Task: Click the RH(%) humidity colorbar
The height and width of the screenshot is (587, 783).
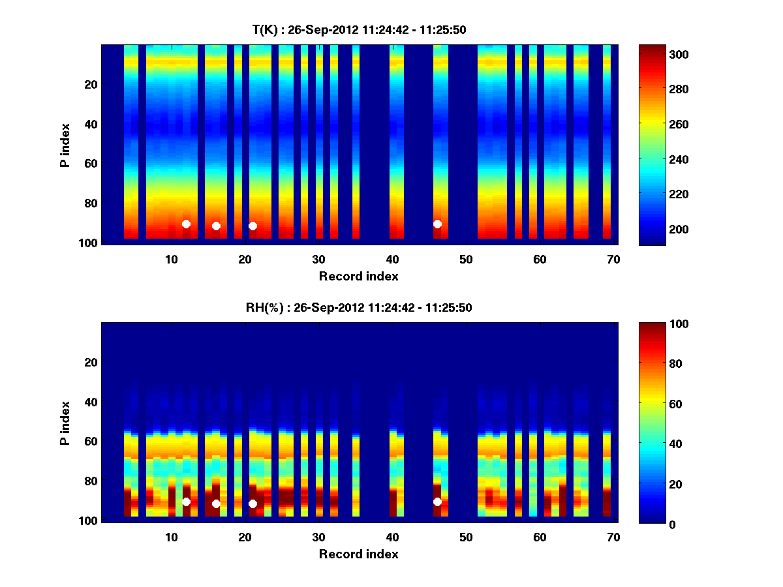Action: [x=652, y=423]
